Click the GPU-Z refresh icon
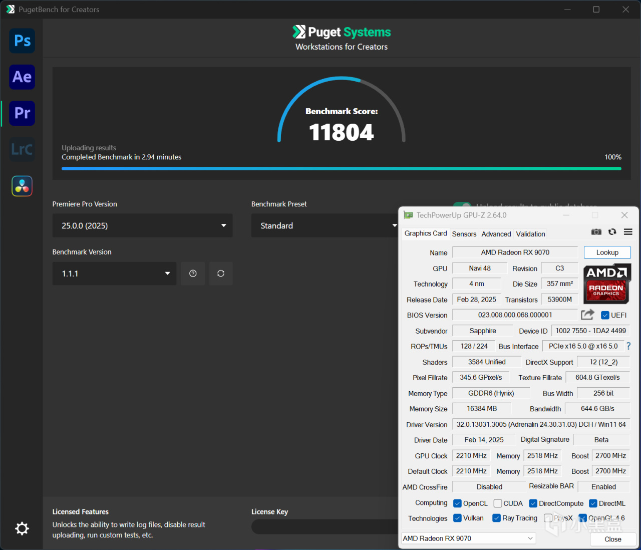Viewport: 641px width, 550px height. pos(612,232)
